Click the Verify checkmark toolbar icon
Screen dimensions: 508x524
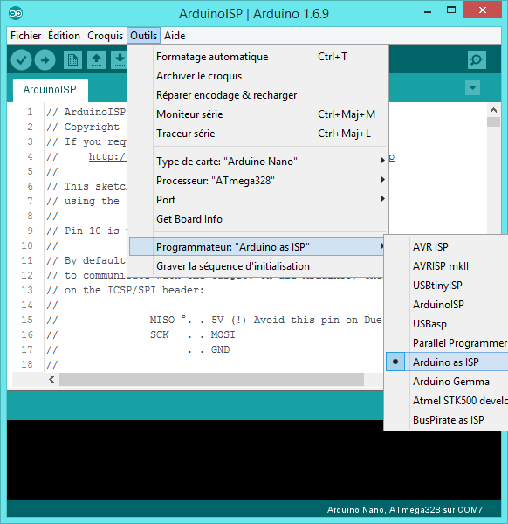pyautogui.click(x=21, y=60)
